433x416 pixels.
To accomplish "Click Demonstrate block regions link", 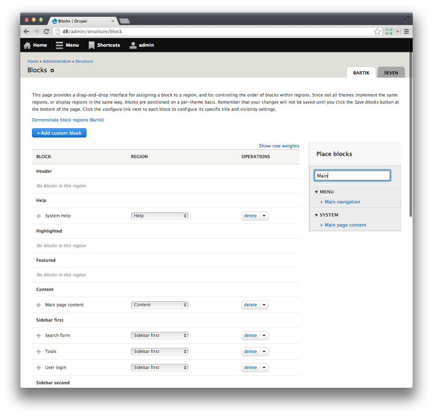I will [68, 120].
